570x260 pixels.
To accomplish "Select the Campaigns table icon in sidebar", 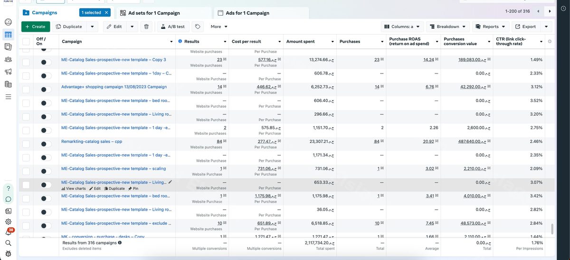I will [8, 34].
